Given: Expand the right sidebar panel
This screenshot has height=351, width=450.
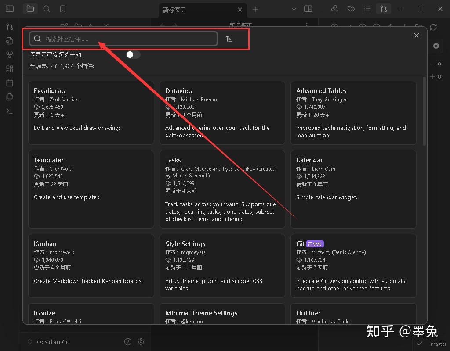Looking at the screenshot, I should coord(308,8).
